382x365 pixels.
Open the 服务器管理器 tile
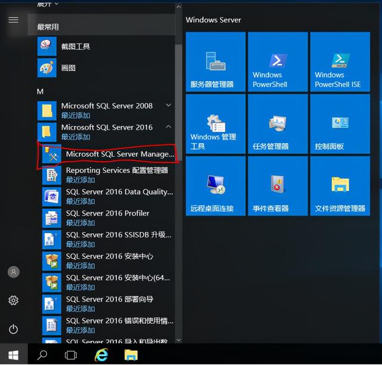click(215, 62)
